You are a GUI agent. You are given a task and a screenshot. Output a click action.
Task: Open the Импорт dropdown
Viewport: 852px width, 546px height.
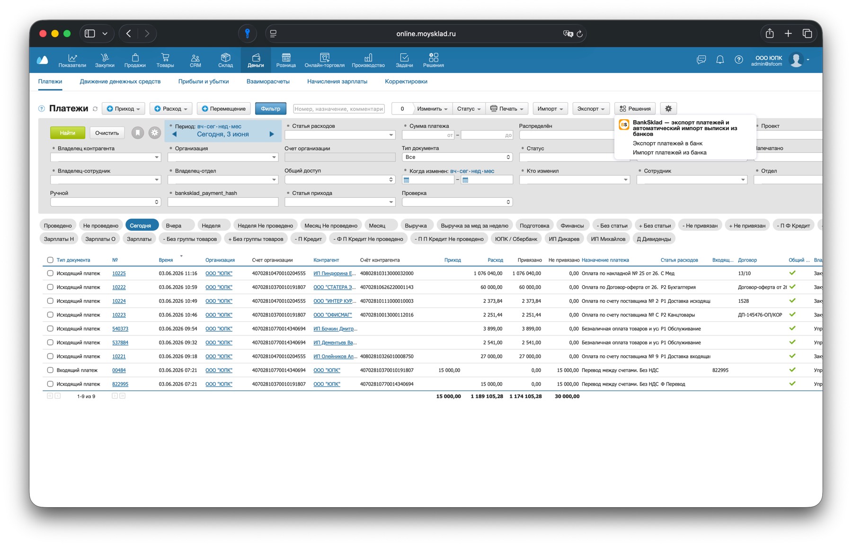click(550, 109)
